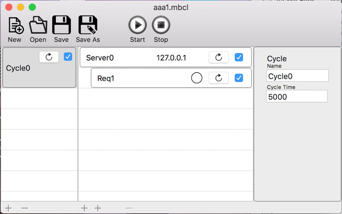Add a new cycle with plus button

8,208
